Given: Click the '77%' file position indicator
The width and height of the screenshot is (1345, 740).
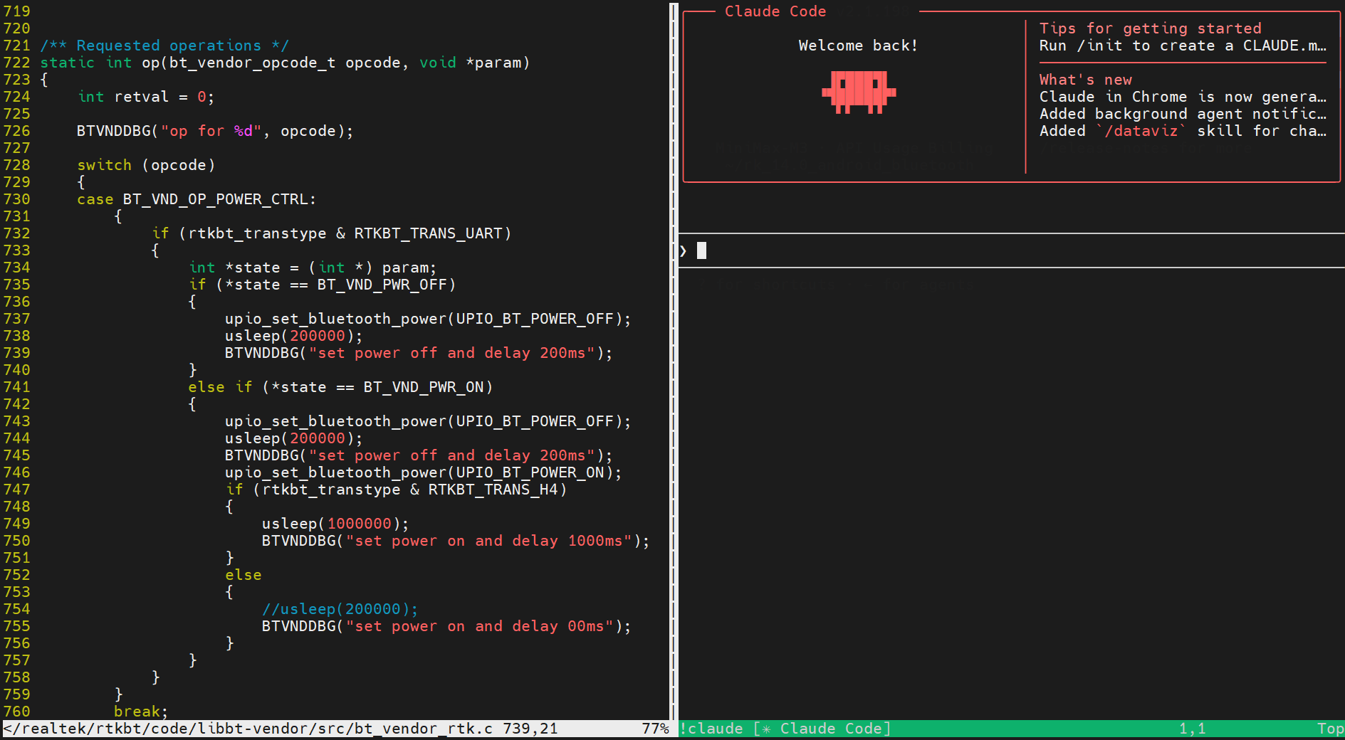Looking at the screenshot, I should click(x=655, y=729).
